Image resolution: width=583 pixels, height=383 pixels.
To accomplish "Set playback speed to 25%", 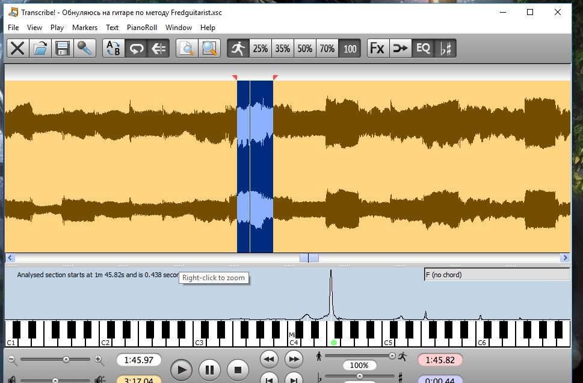I will pyautogui.click(x=261, y=48).
